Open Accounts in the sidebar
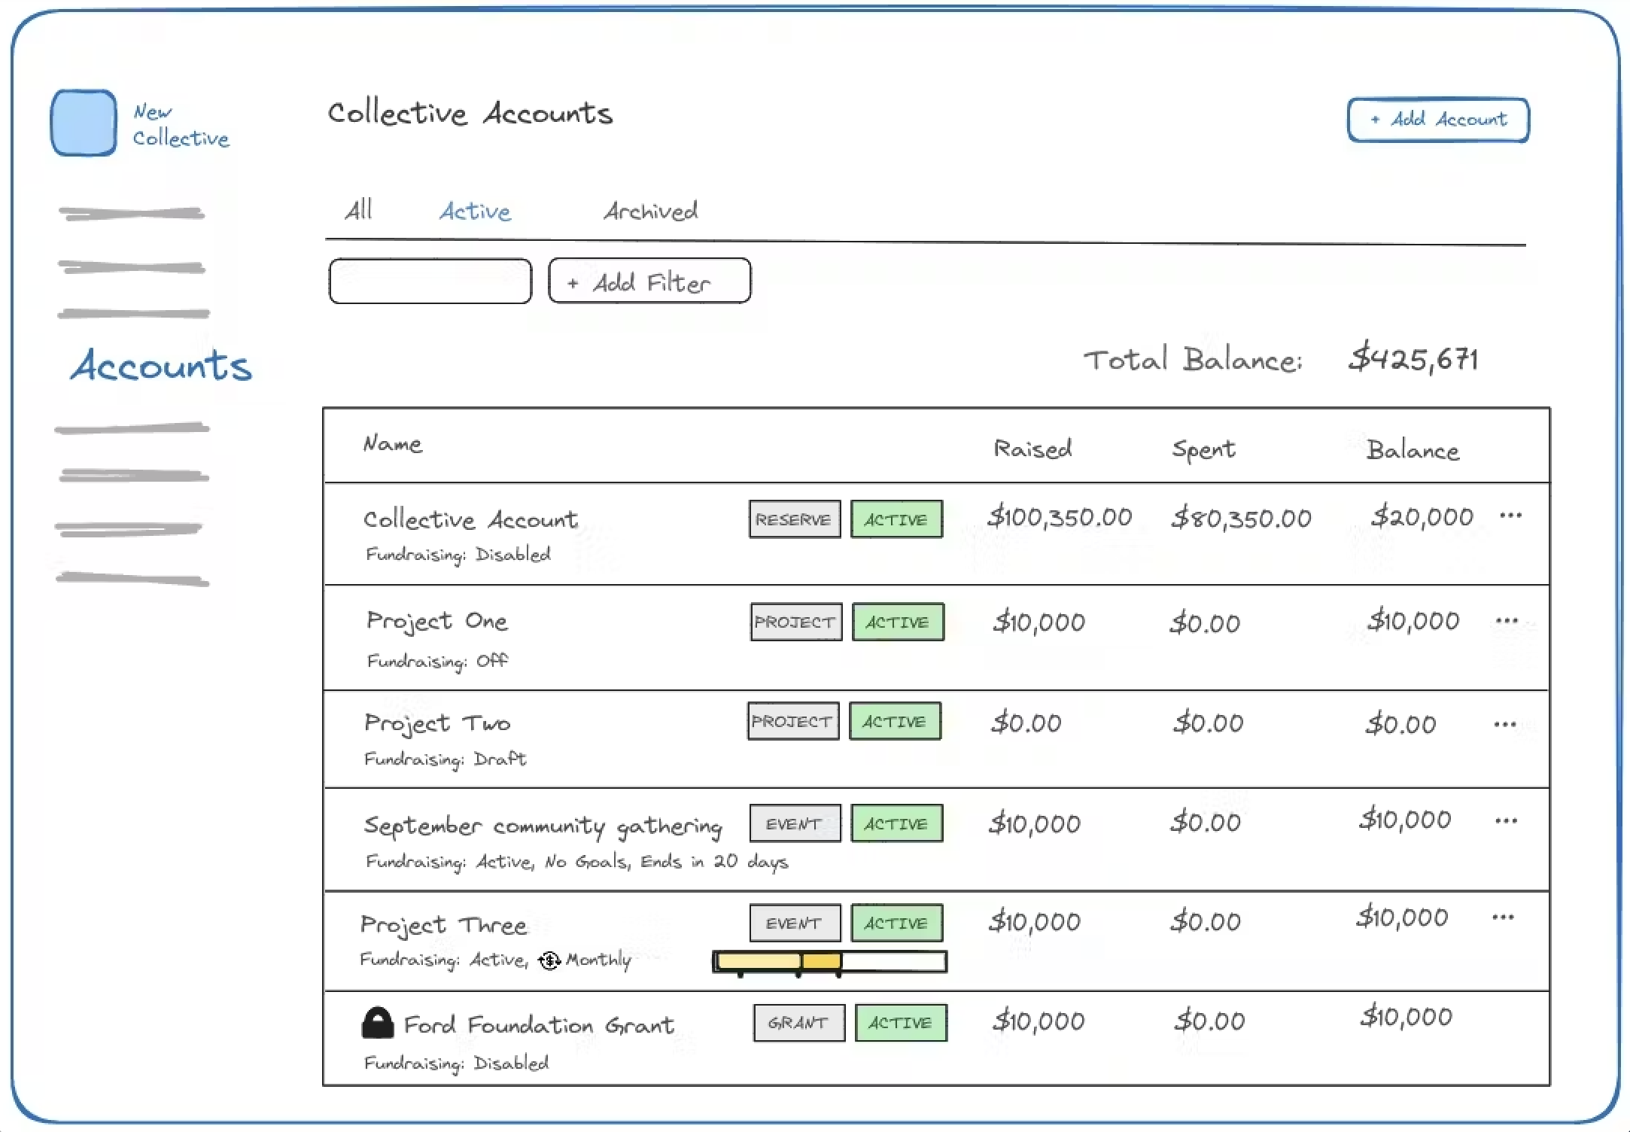The height and width of the screenshot is (1132, 1630). [x=161, y=366]
